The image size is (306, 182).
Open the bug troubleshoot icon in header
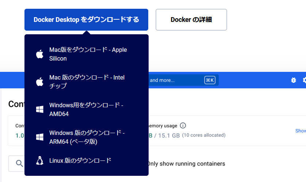pos(293,80)
